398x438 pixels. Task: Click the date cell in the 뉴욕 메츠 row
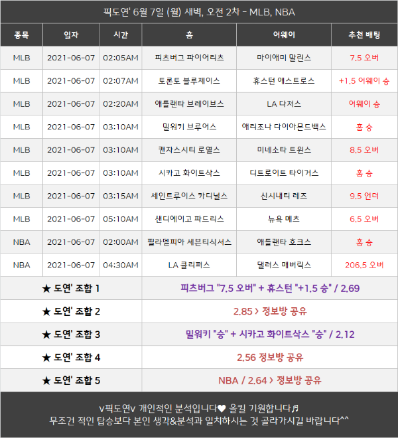[71, 219]
